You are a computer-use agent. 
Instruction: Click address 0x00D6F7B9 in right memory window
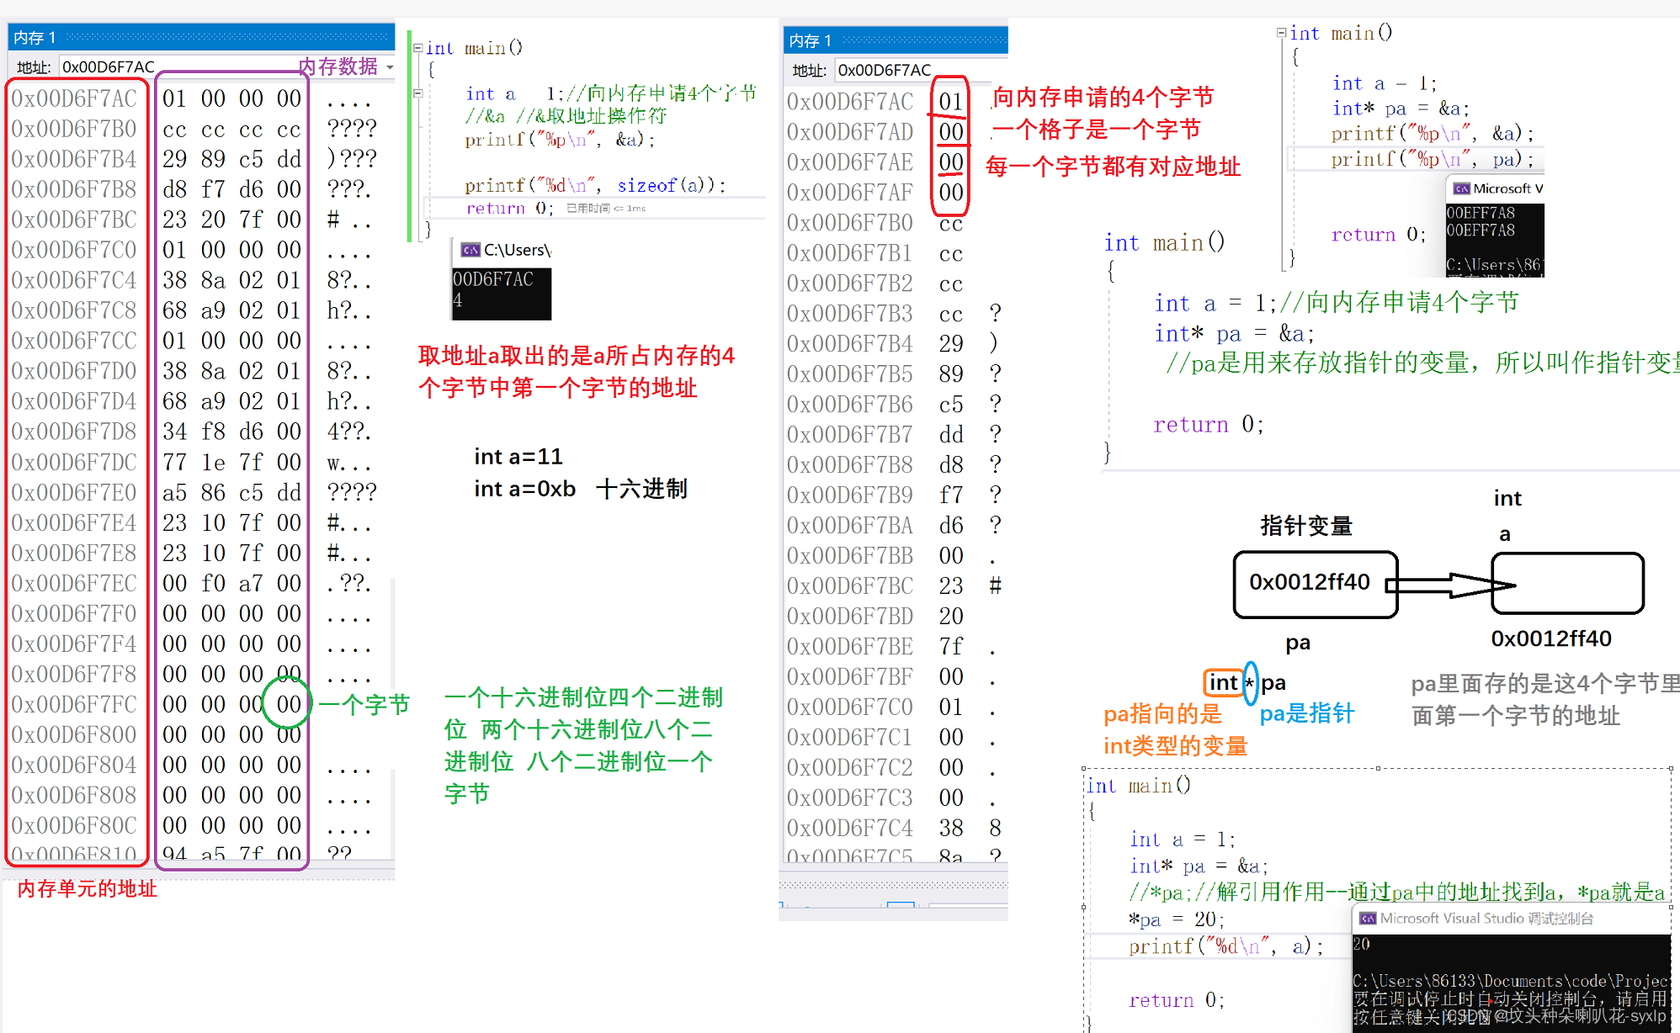[x=850, y=495]
